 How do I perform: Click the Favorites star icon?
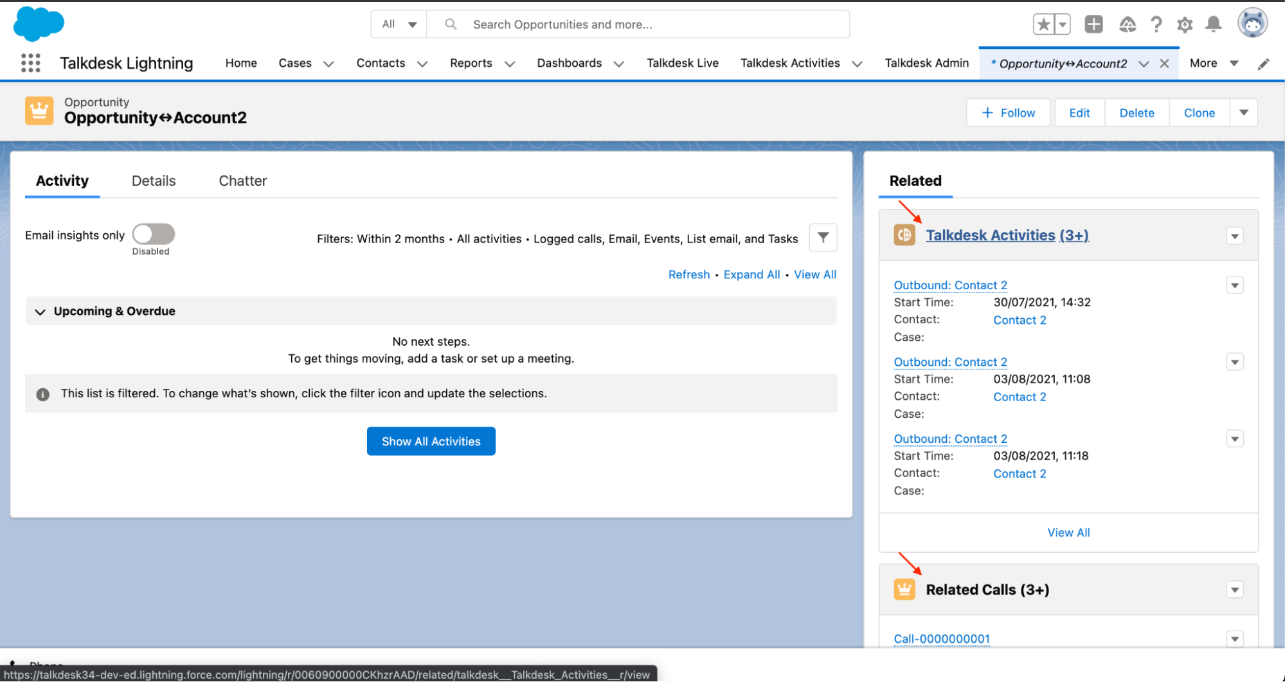(x=1044, y=24)
